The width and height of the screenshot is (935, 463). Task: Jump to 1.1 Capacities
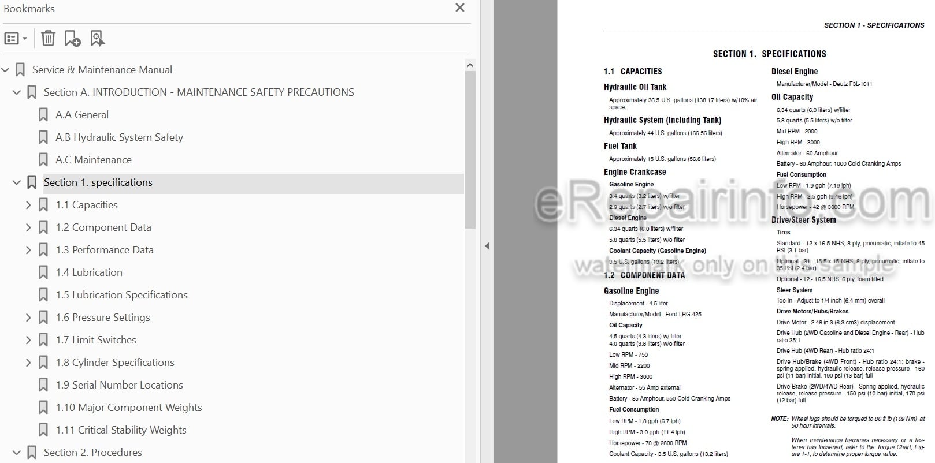[87, 205]
